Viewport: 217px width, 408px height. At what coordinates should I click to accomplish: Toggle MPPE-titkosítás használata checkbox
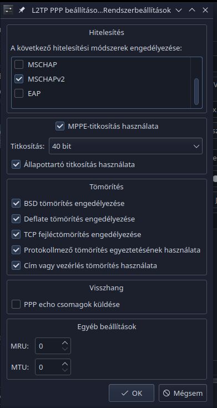[x=60, y=127]
